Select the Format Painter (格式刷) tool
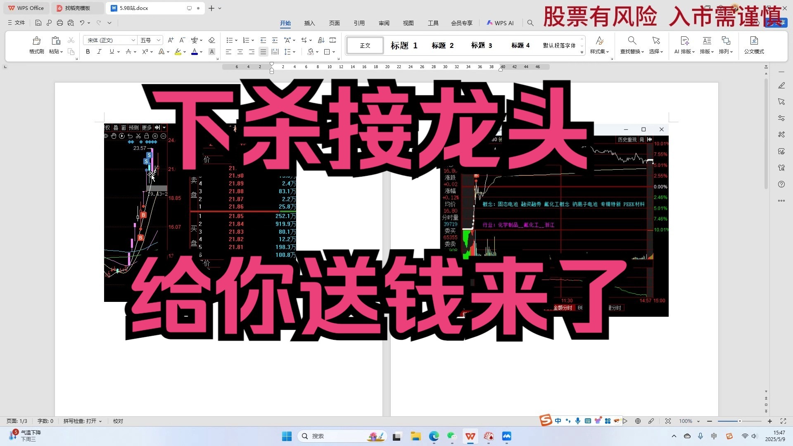The height and width of the screenshot is (446, 793). click(x=36, y=45)
